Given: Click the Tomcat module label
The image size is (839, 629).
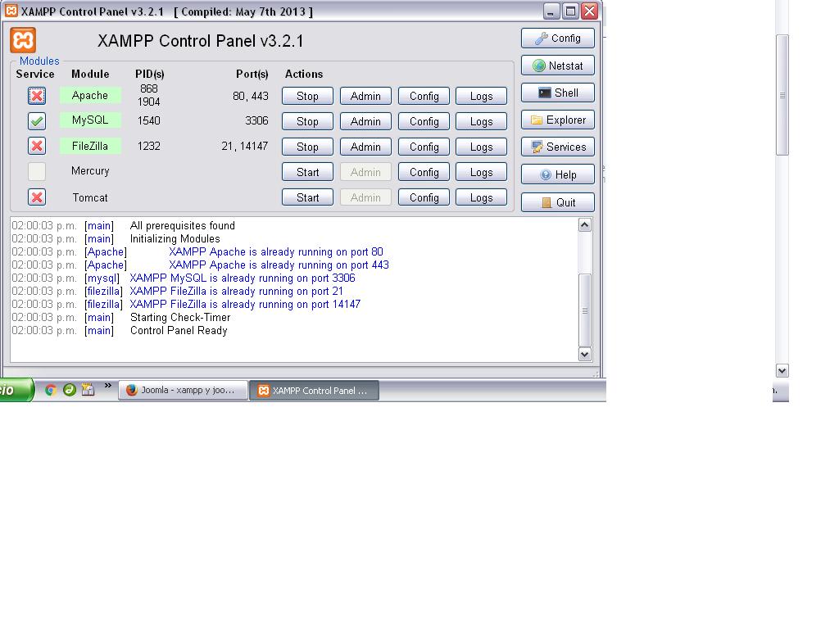Looking at the screenshot, I should [x=90, y=197].
